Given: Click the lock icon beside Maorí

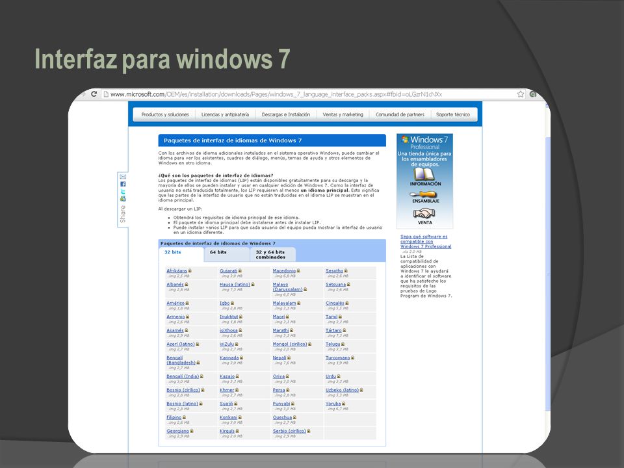Looking at the screenshot, I should pos(287,317).
